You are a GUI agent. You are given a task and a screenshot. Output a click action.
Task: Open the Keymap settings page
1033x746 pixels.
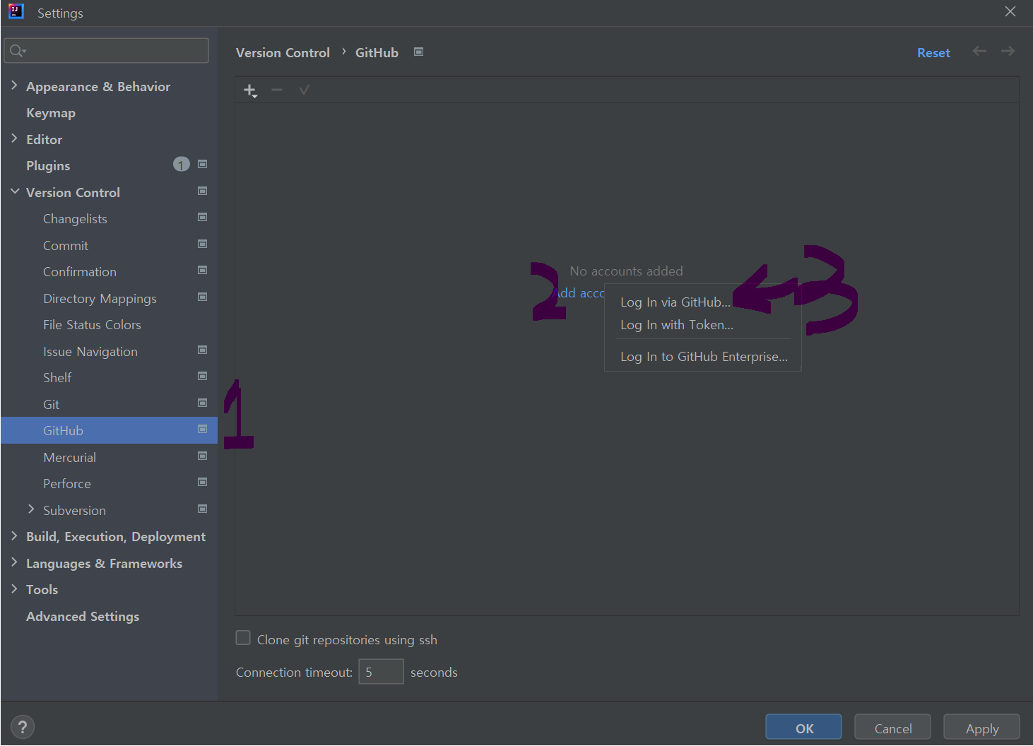point(51,113)
